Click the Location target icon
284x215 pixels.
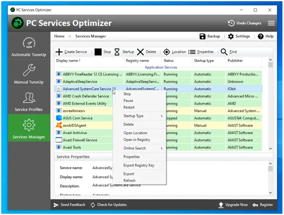point(166,52)
